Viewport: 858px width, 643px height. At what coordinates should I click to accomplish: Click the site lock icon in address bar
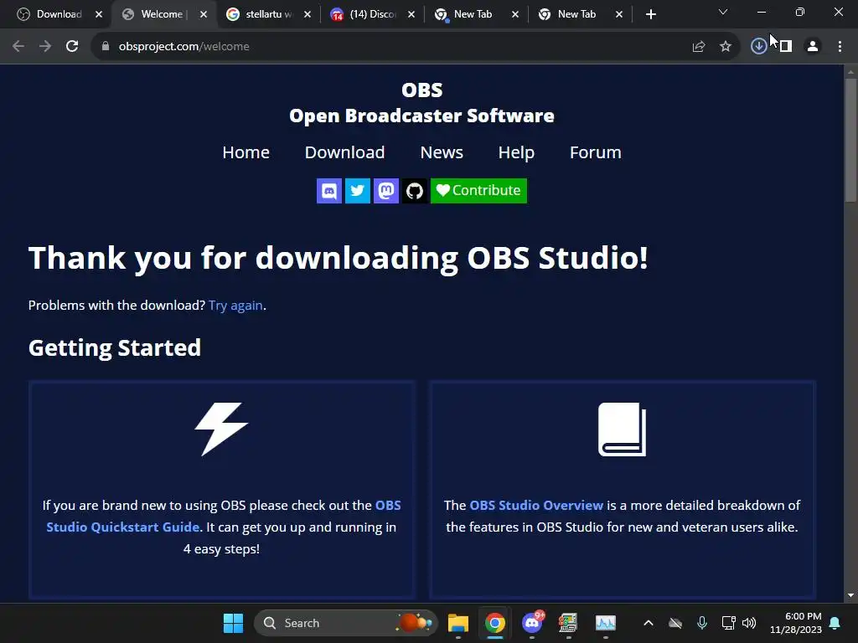click(x=106, y=47)
